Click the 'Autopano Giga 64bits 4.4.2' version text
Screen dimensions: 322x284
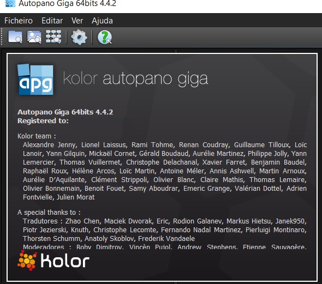(65, 112)
